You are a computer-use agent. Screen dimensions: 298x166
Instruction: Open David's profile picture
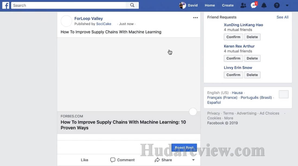pyautogui.click(x=182, y=5)
